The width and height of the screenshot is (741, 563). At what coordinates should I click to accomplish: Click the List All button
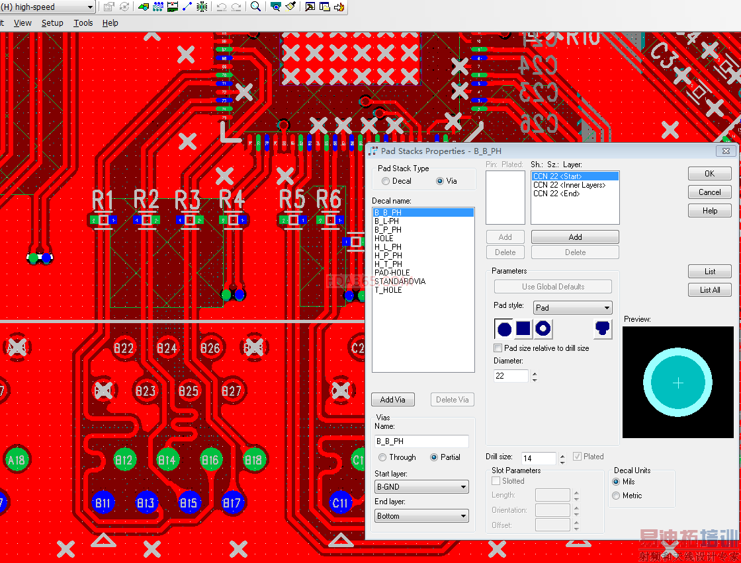(710, 289)
